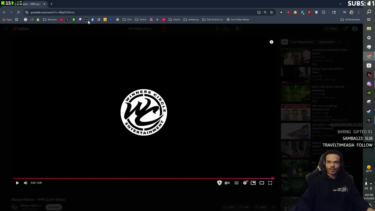
Task: Open the media controls icon in Chrome toolbar
Action: [x=345, y=12]
